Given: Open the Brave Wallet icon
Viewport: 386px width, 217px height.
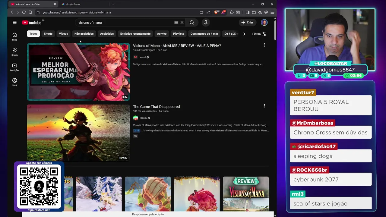Looking at the screenshot, I should 254,12.
